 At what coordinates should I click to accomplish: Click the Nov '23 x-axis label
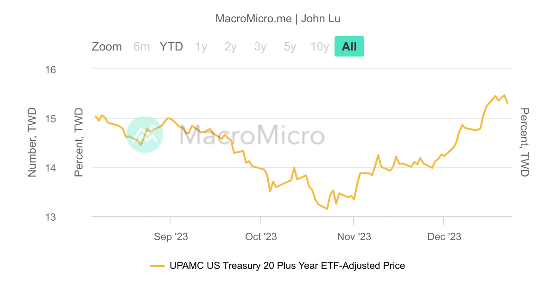[354, 237]
